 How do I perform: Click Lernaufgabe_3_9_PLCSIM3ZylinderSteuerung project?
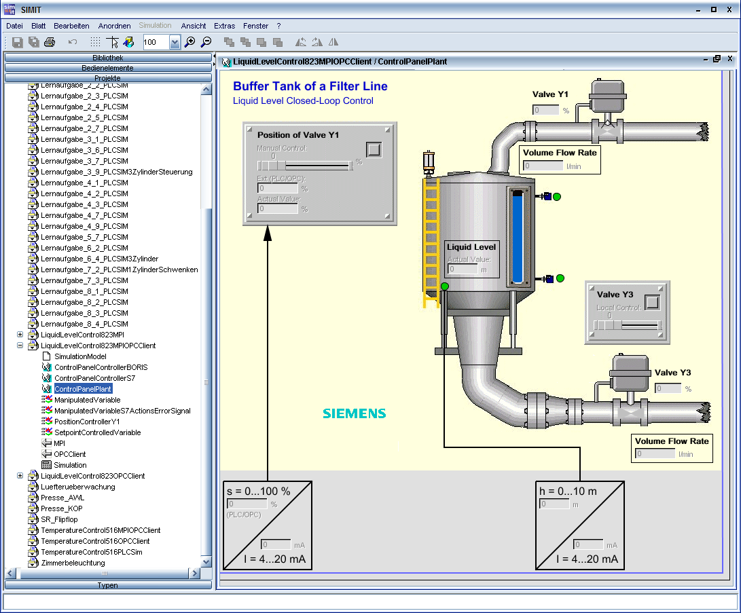click(116, 172)
